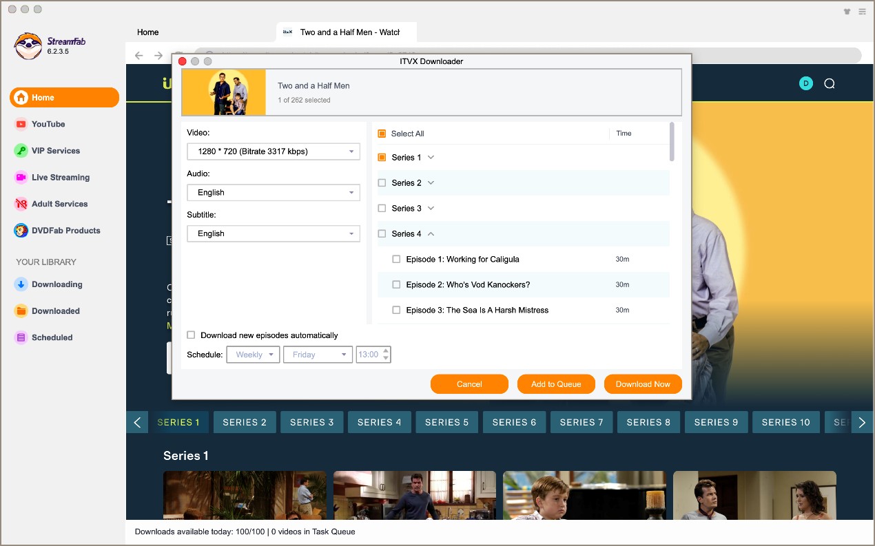Select the SERIES 1 tab
This screenshot has width=875, height=546.
178,422
